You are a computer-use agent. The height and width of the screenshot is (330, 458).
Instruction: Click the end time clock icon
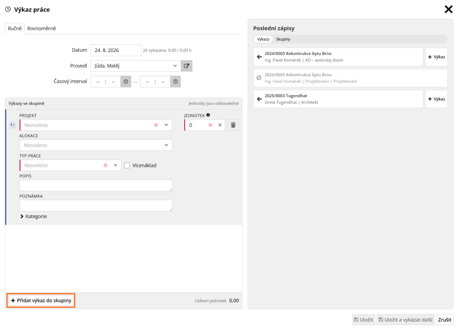pos(175,81)
